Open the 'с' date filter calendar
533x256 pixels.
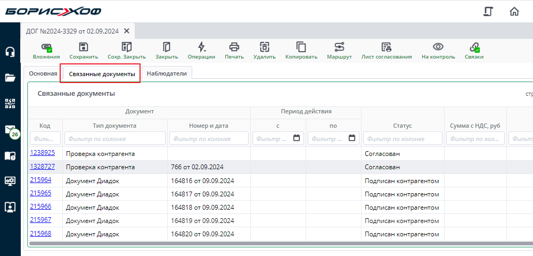tap(297, 138)
